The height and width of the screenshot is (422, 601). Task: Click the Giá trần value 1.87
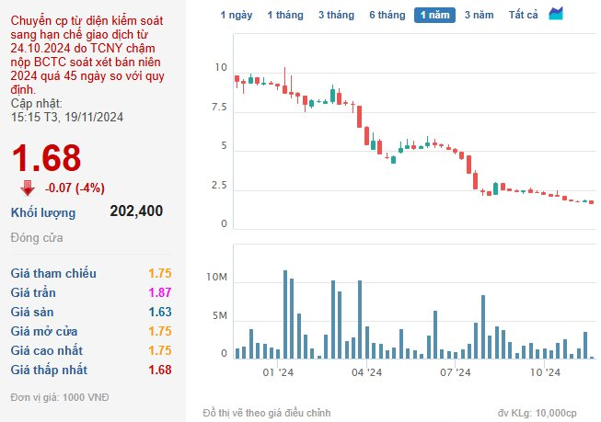tap(160, 292)
